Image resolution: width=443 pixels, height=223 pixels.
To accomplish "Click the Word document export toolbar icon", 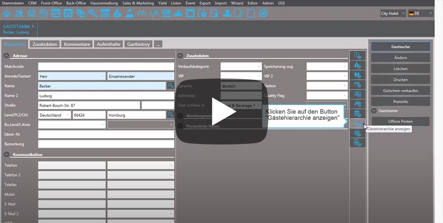I will coord(203,13).
